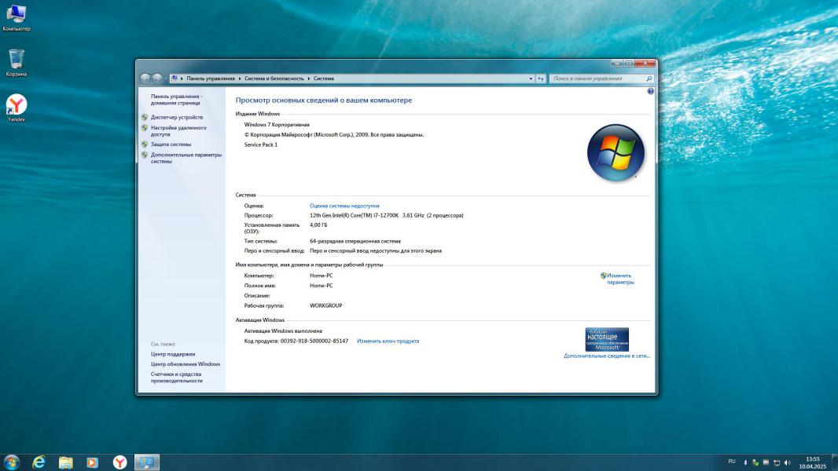Image resolution: width=838 pixels, height=471 pixels.
Task: Click the Forward navigation arrow
Action: (157, 78)
